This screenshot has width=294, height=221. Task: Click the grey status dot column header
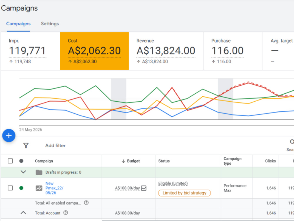[21, 161]
